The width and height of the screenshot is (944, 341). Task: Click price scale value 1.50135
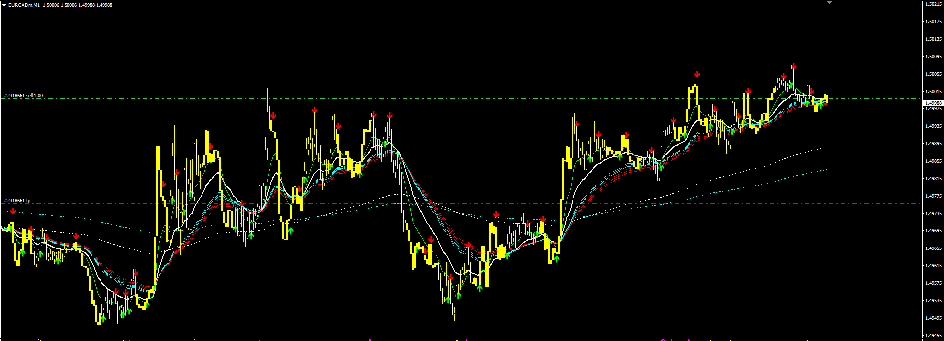[x=933, y=39]
